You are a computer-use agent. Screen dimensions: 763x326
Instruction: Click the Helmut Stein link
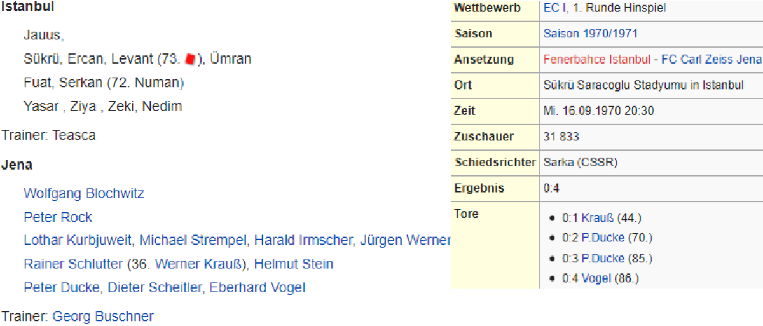[294, 264]
